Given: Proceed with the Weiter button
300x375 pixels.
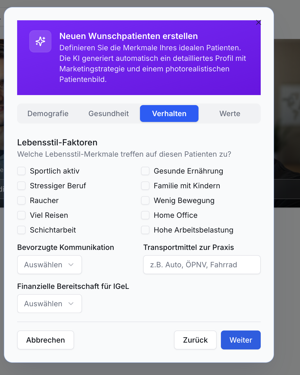Looking at the screenshot, I should (241, 340).
